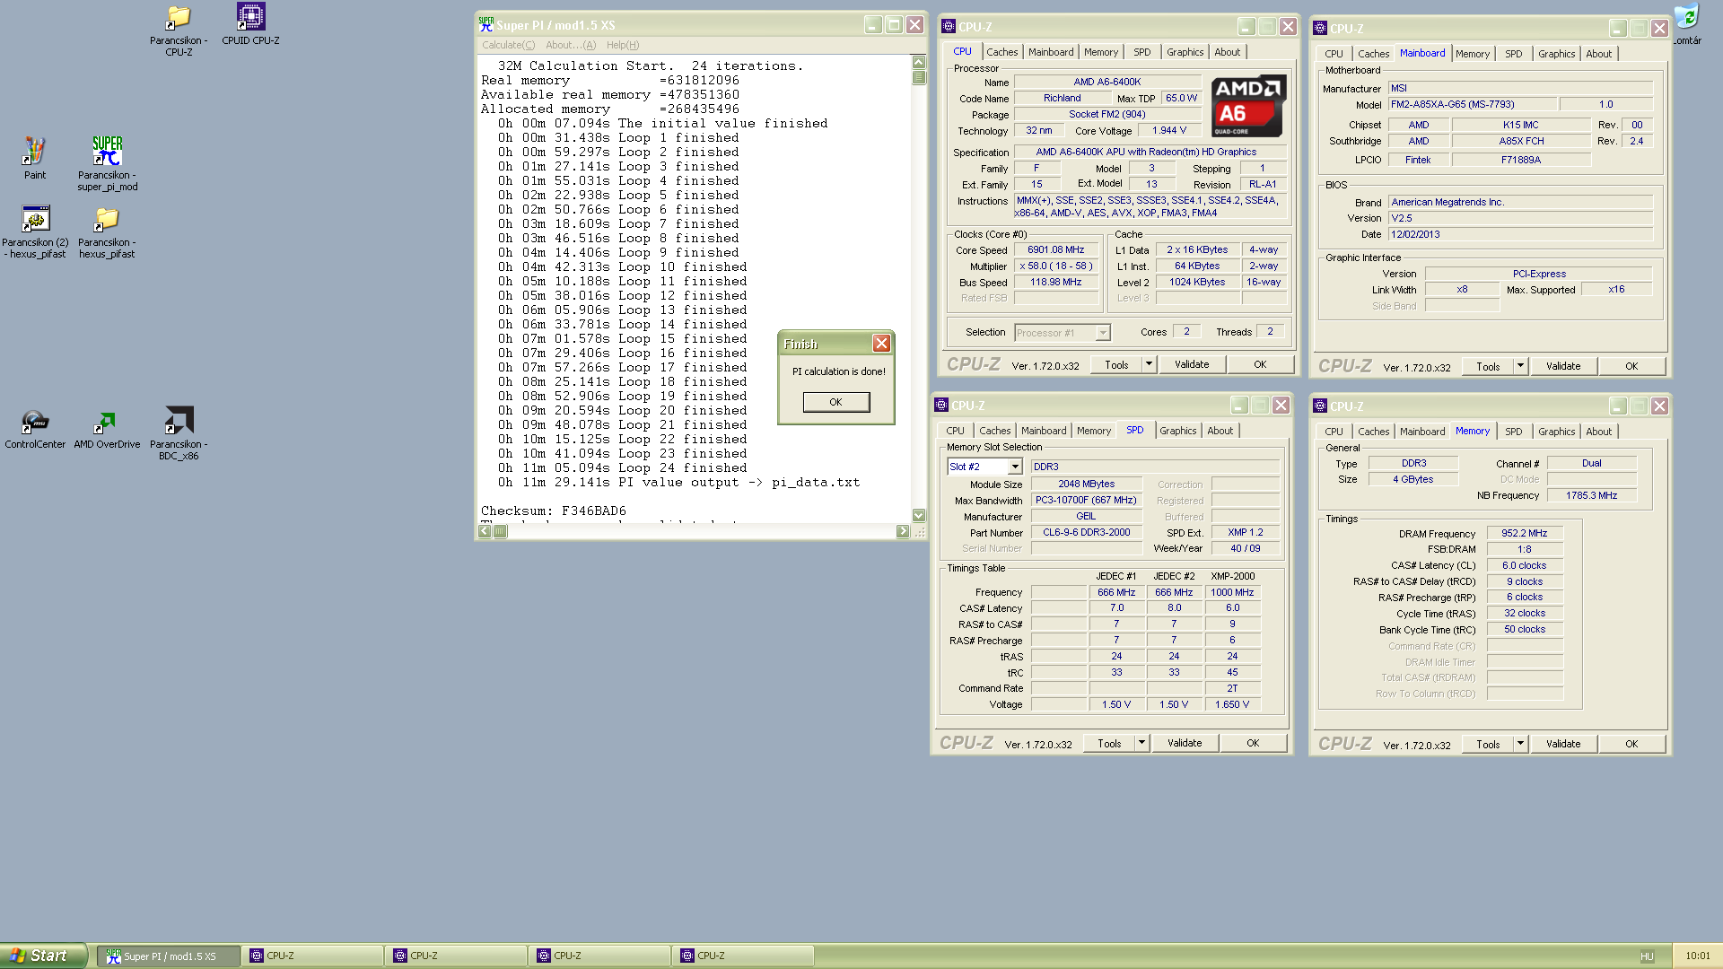The image size is (1723, 969).
Task: Open the CPUID CPU-Z desktop shortcut
Action: (250, 24)
